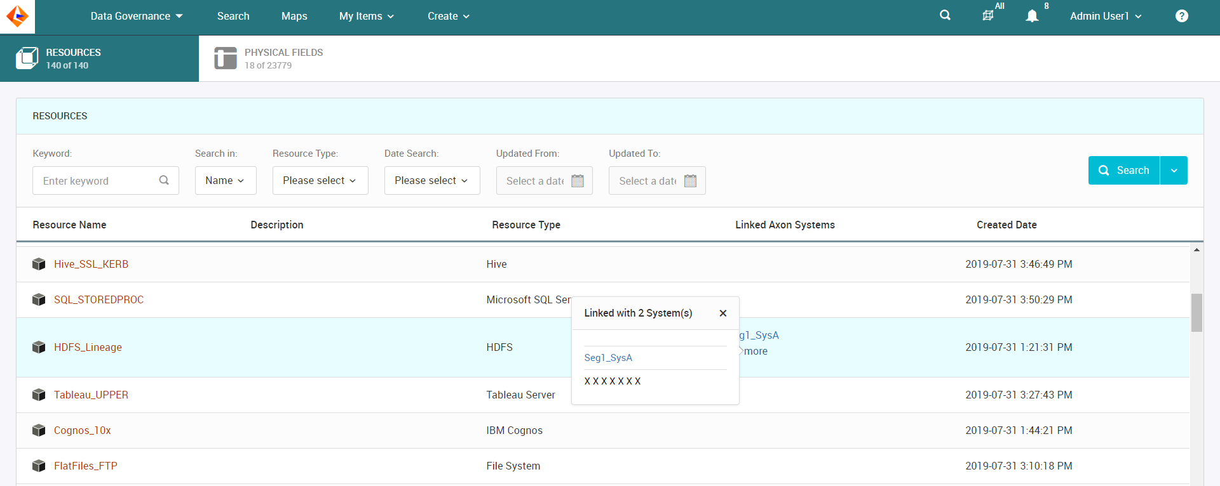This screenshot has width=1220, height=486.
Task: Click magnifier icon inside keyword field
Action: click(164, 180)
